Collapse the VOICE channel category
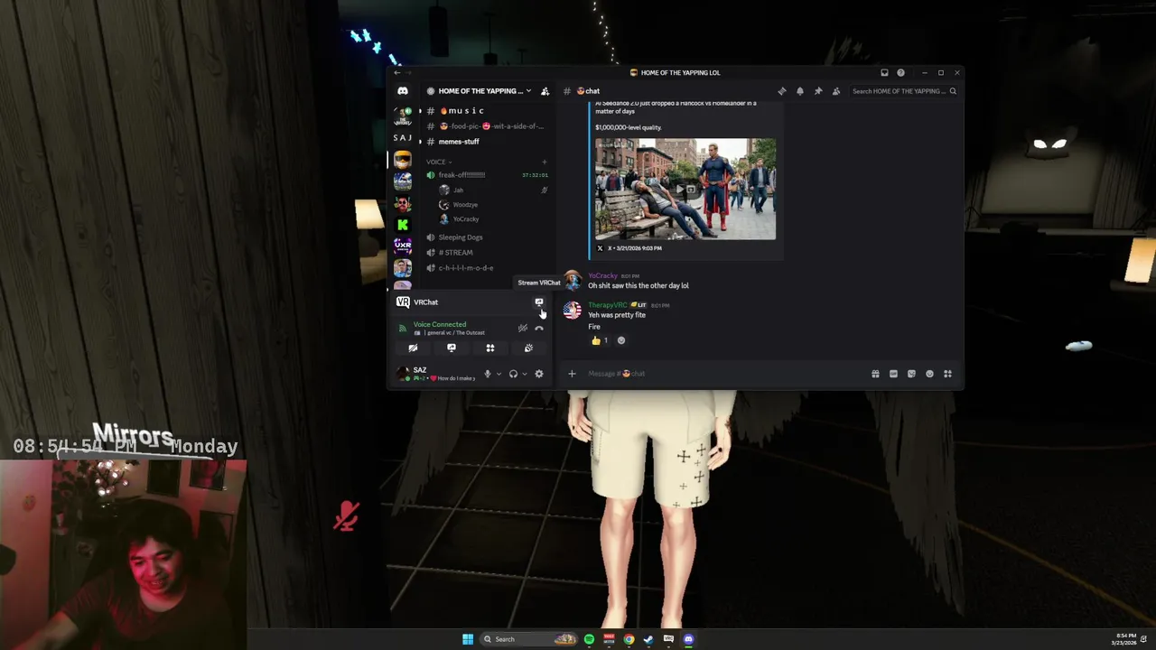The width and height of the screenshot is (1156, 650). (437, 162)
